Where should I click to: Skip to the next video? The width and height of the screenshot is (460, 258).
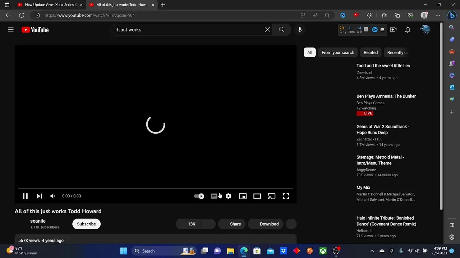coord(39,196)
